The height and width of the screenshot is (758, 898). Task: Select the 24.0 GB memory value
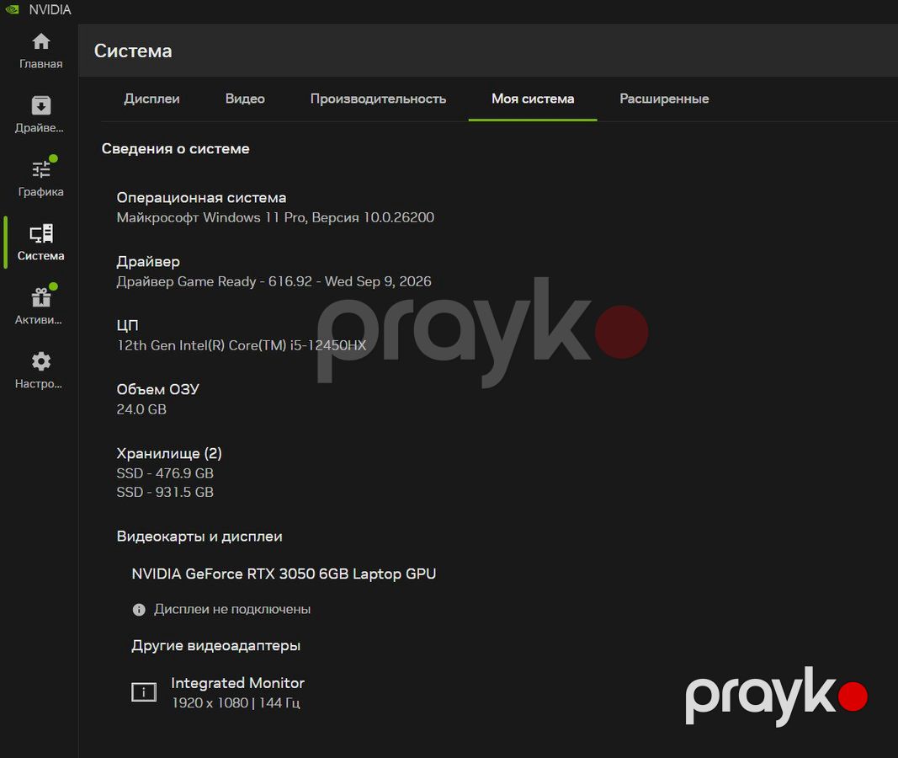[x=141, y=409]
